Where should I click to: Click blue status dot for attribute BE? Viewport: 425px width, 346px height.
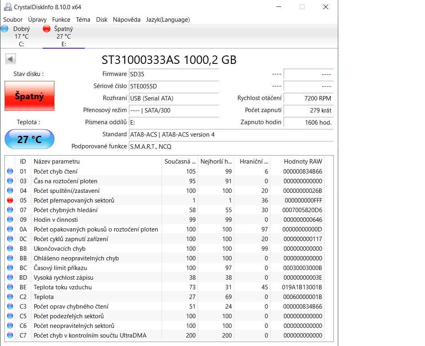click(x=10, y=287)
